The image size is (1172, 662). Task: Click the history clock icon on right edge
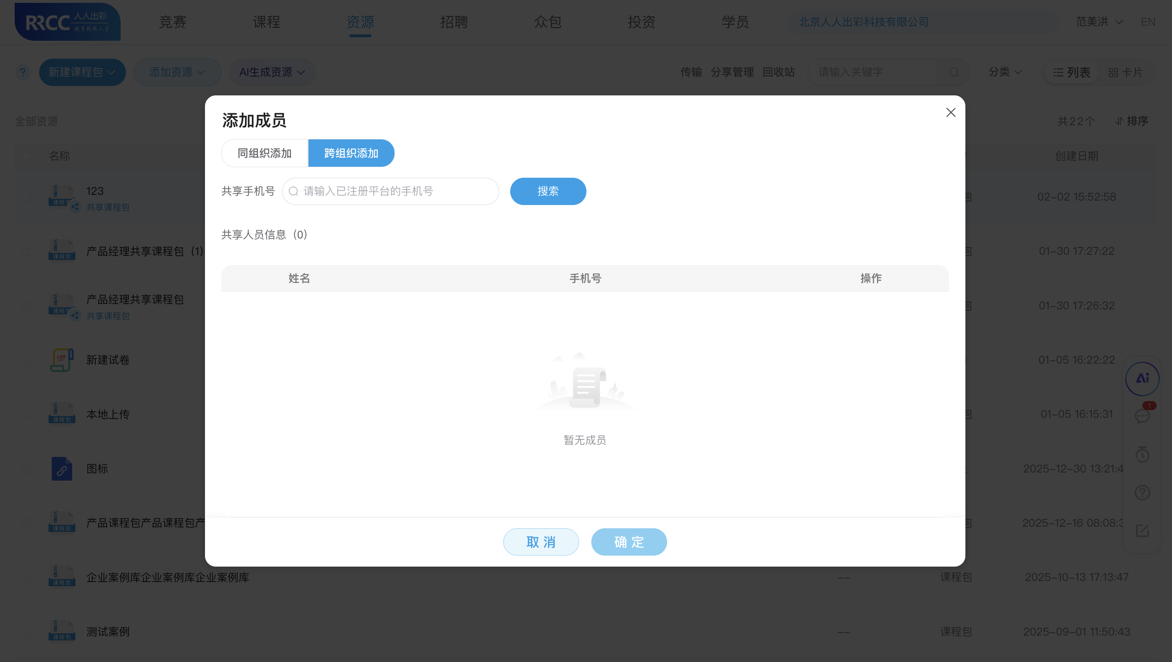[x=1142, y=455]
